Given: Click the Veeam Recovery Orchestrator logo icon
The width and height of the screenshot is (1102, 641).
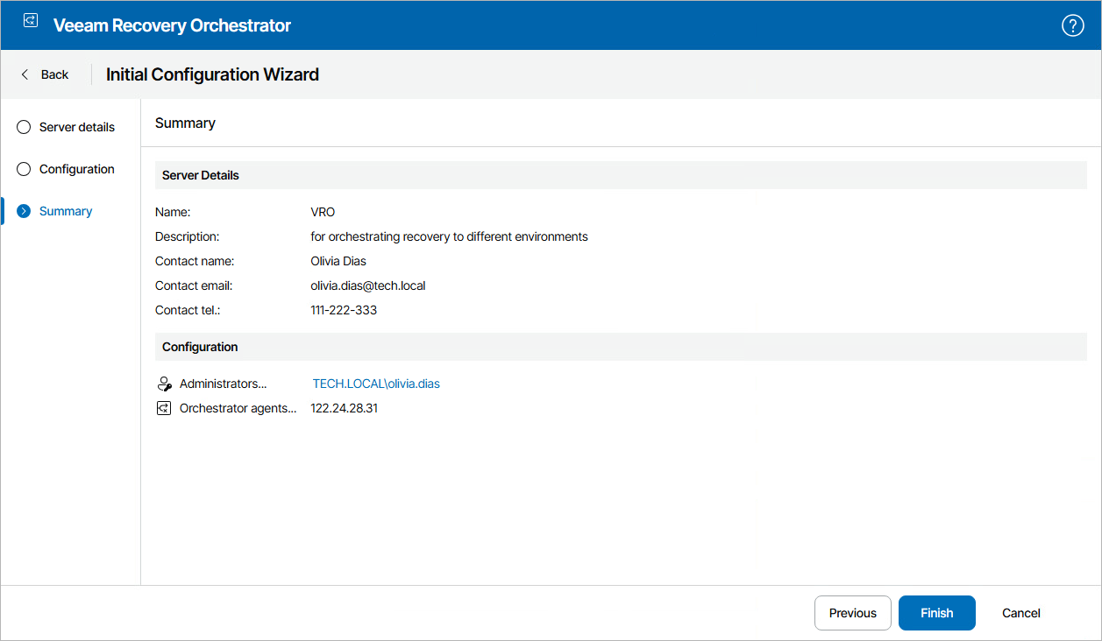Looking at the screenshot, I should [x=31, y=22].
